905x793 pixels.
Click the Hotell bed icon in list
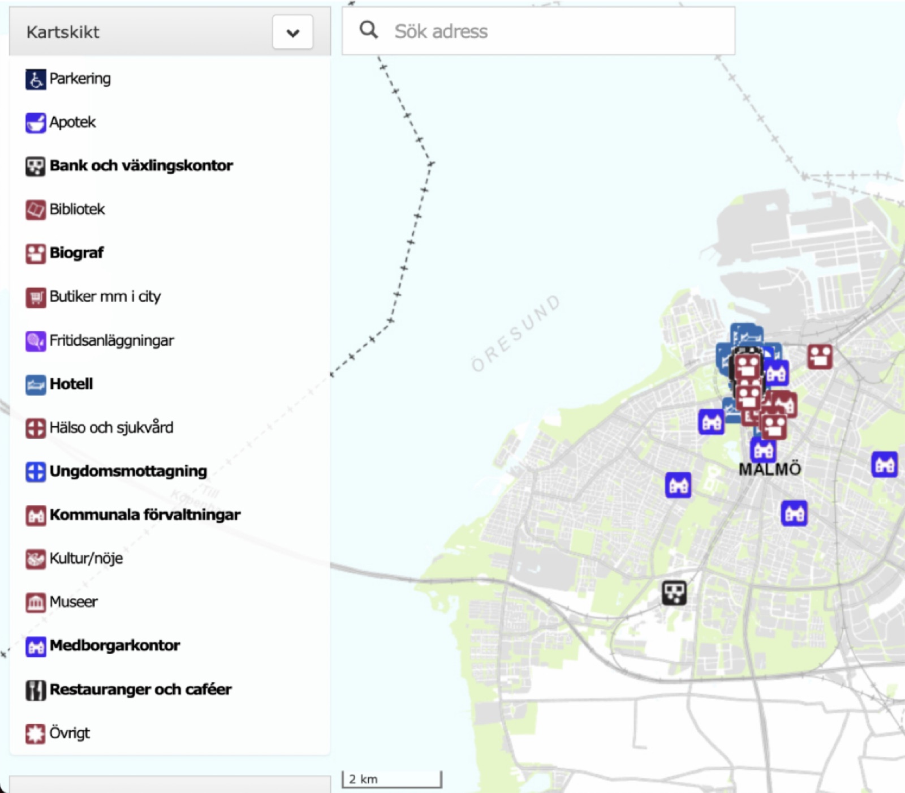tap(35, 385)
